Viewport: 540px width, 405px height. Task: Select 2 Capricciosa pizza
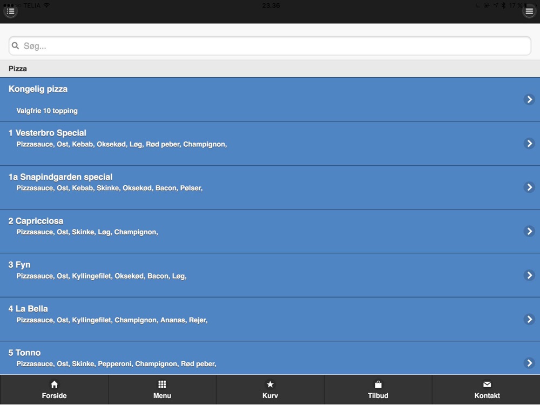click(x=270, y=231)
